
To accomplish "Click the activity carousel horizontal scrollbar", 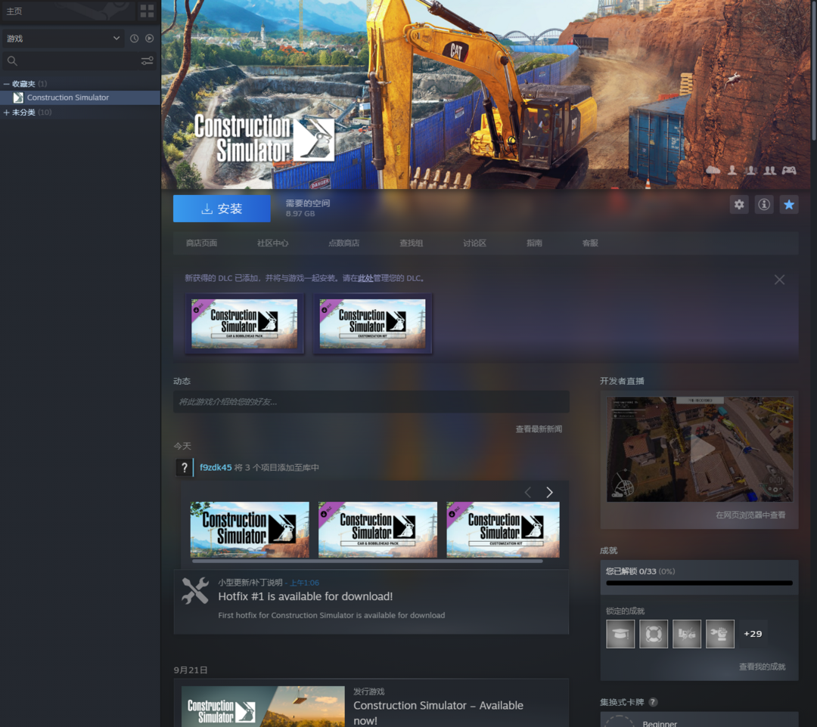I will pos(368,561).
